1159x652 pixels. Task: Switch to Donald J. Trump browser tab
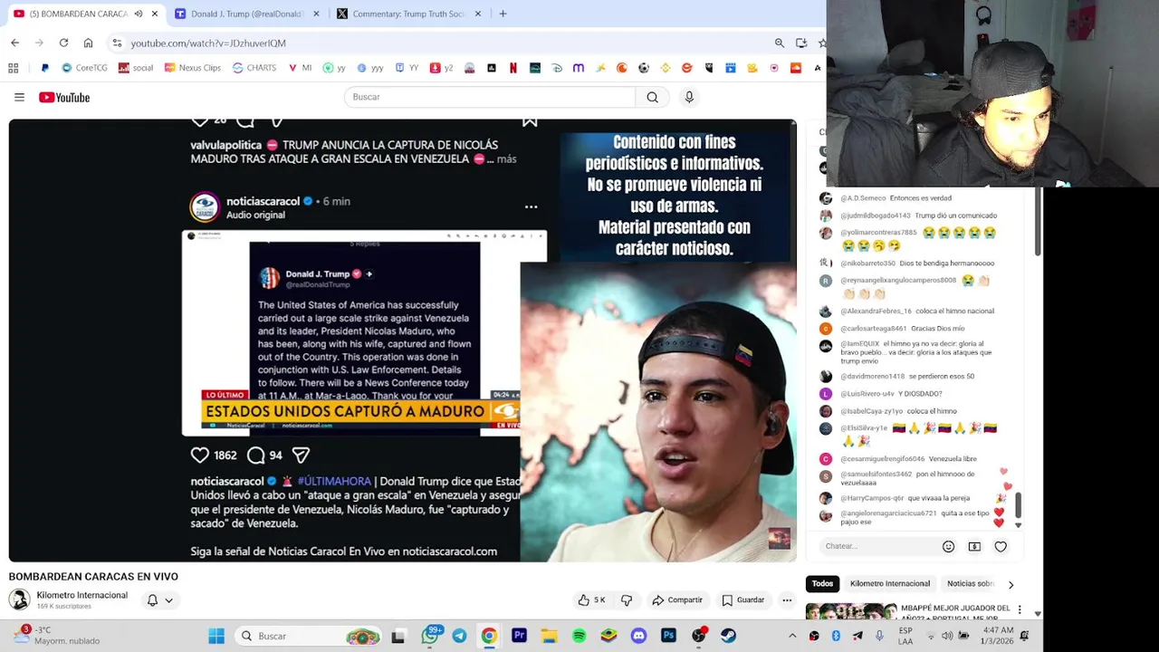[246, 14]
